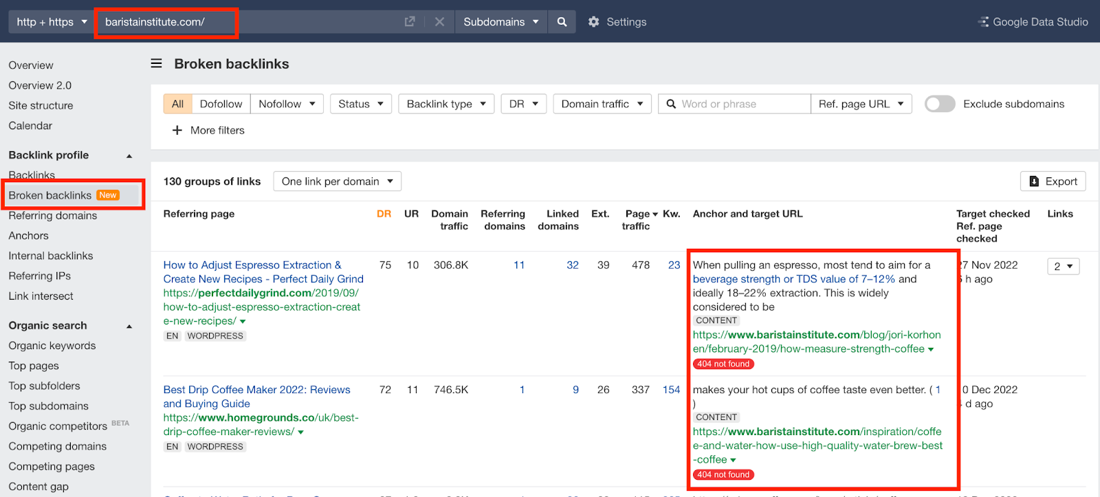The height and width of the screenshot is (497, 1100).
Task: Open Site structure in sidebar
Action: 41,105
